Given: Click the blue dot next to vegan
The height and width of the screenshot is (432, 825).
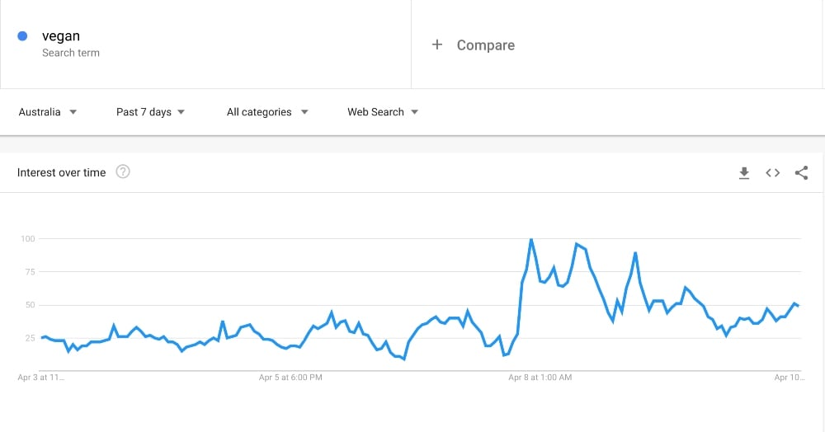Looking at the screenshot, I should (22, 35).
